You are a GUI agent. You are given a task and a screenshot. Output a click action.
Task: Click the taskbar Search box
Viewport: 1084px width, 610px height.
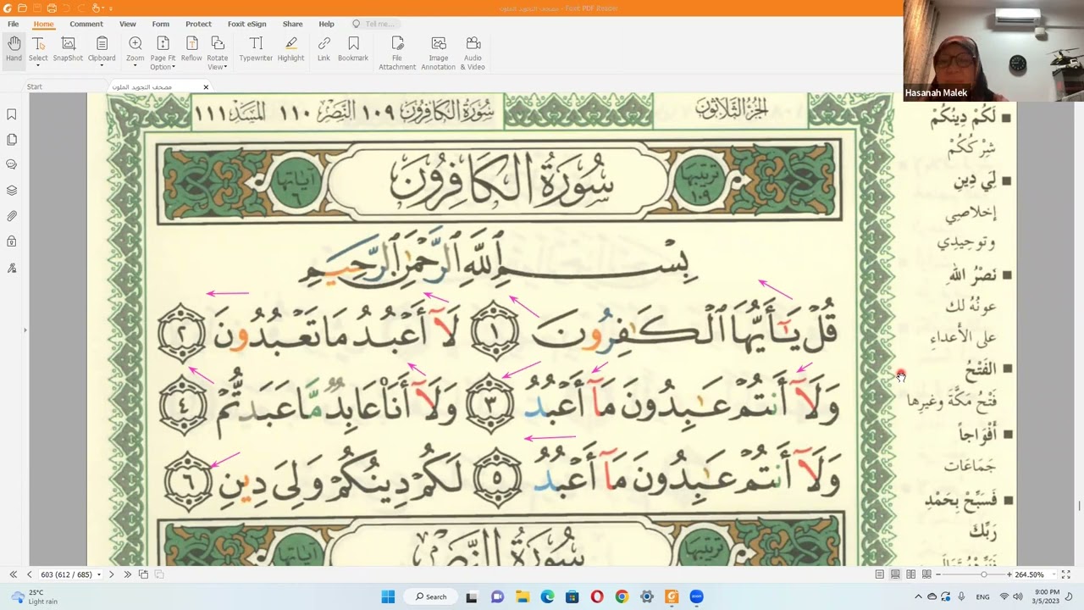pos(431,596)
